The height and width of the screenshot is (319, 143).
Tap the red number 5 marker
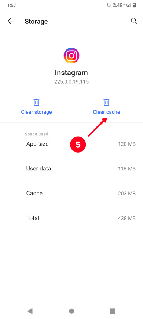(78, 144)
